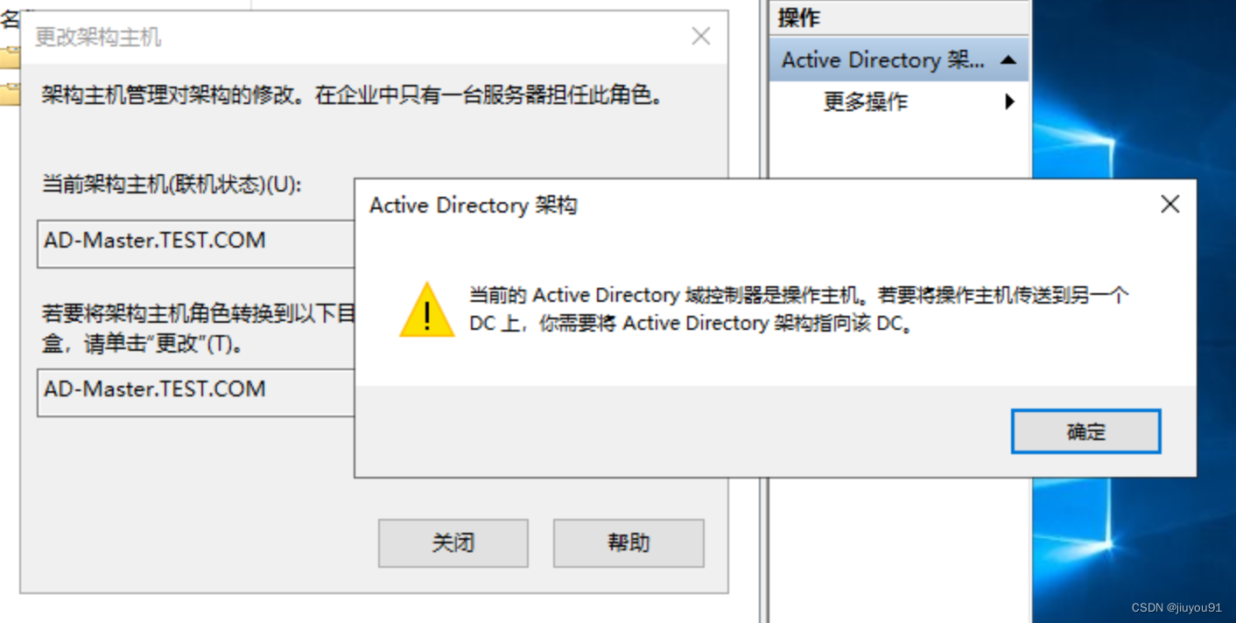This screenshot has height=623, width=1236.
Task: Click the 确定 button
Action: tap(1085, 431)
